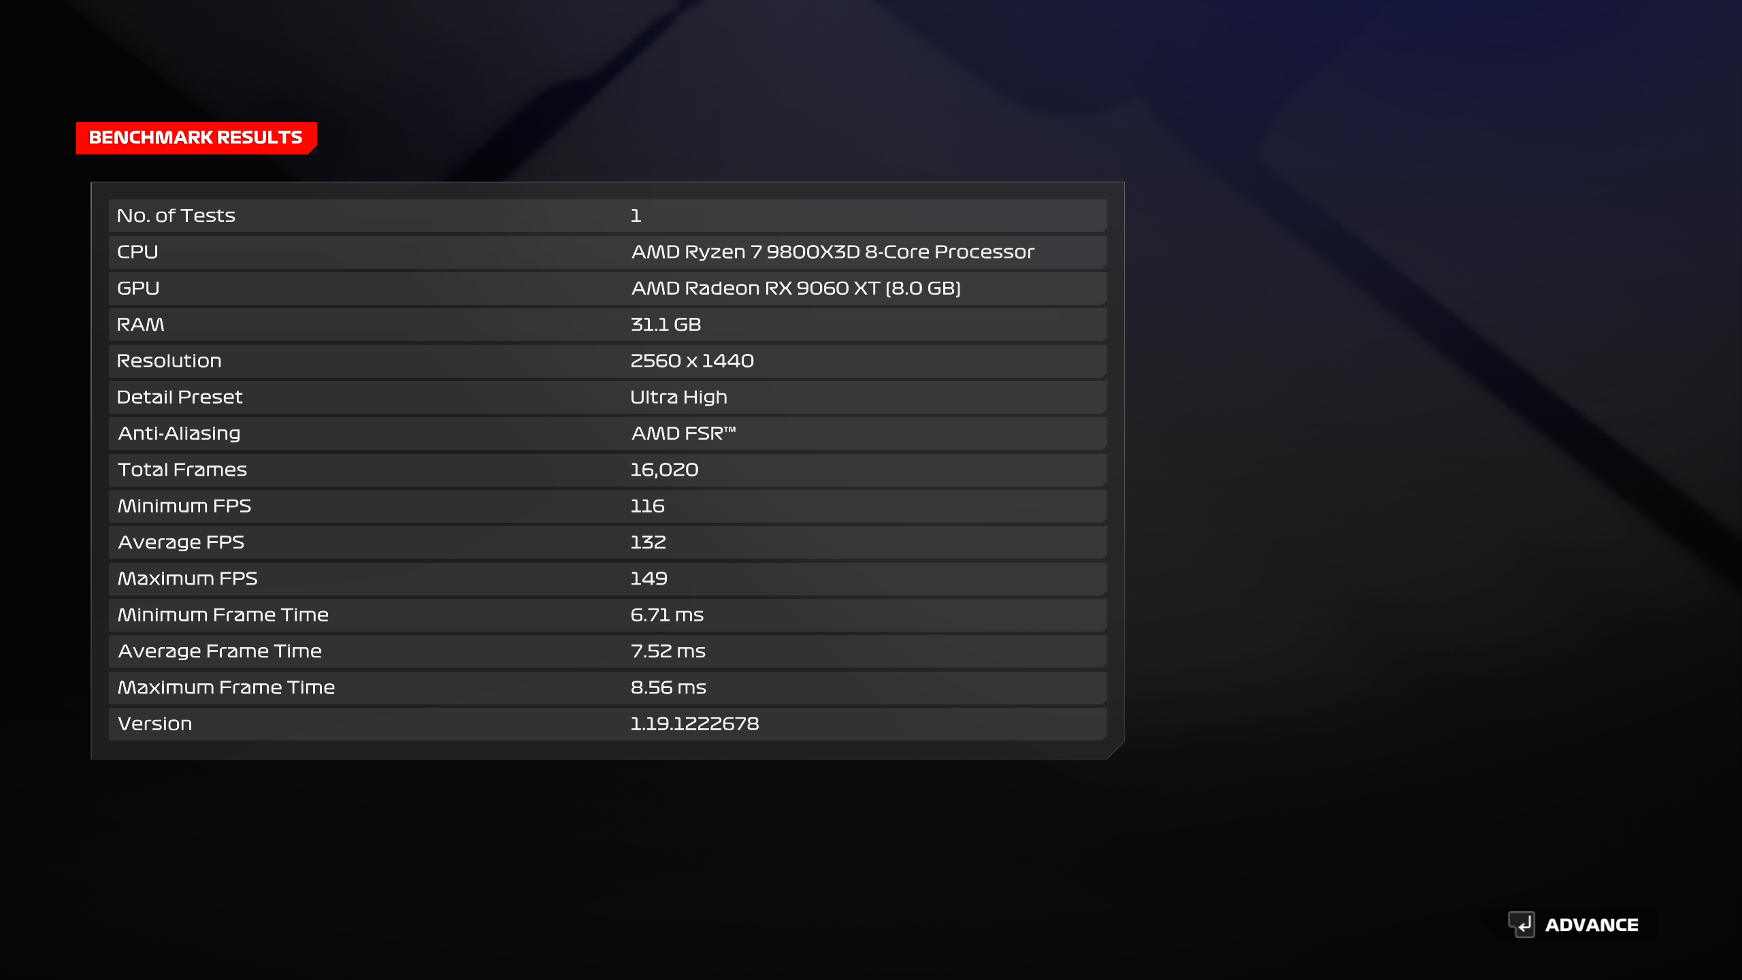Select the Average FPS 132 row
The image size is (1742, 980).
pyautogui.click(x=608, y=542)
